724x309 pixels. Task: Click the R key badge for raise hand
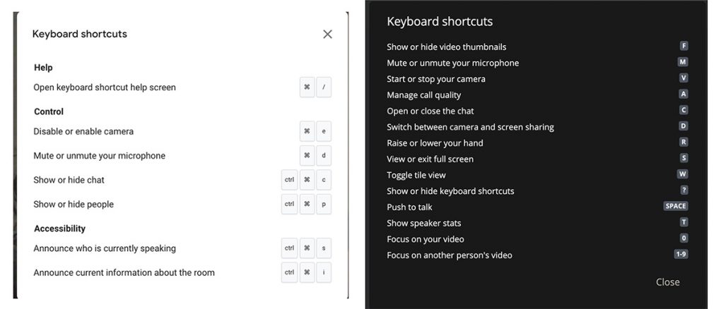click(684, 142)
